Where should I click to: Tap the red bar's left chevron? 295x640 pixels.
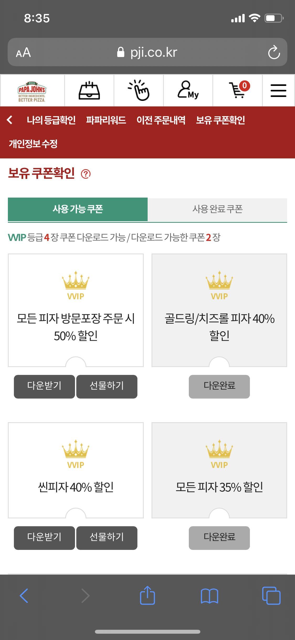10,120
